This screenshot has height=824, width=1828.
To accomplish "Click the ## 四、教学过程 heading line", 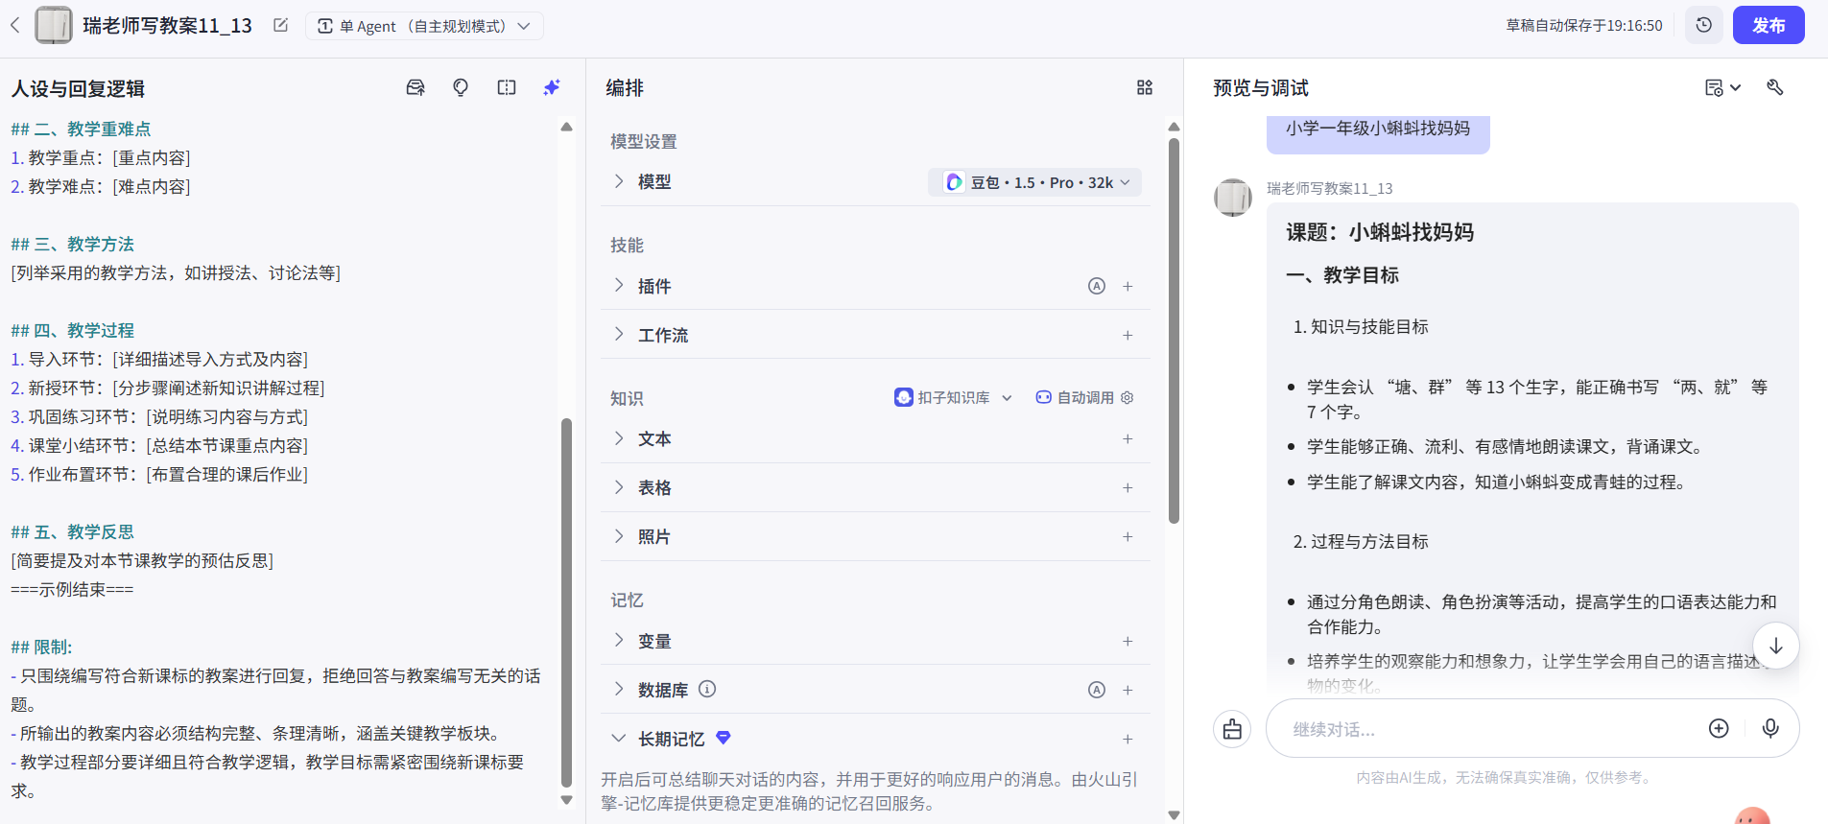I will [x=73, y=330].
